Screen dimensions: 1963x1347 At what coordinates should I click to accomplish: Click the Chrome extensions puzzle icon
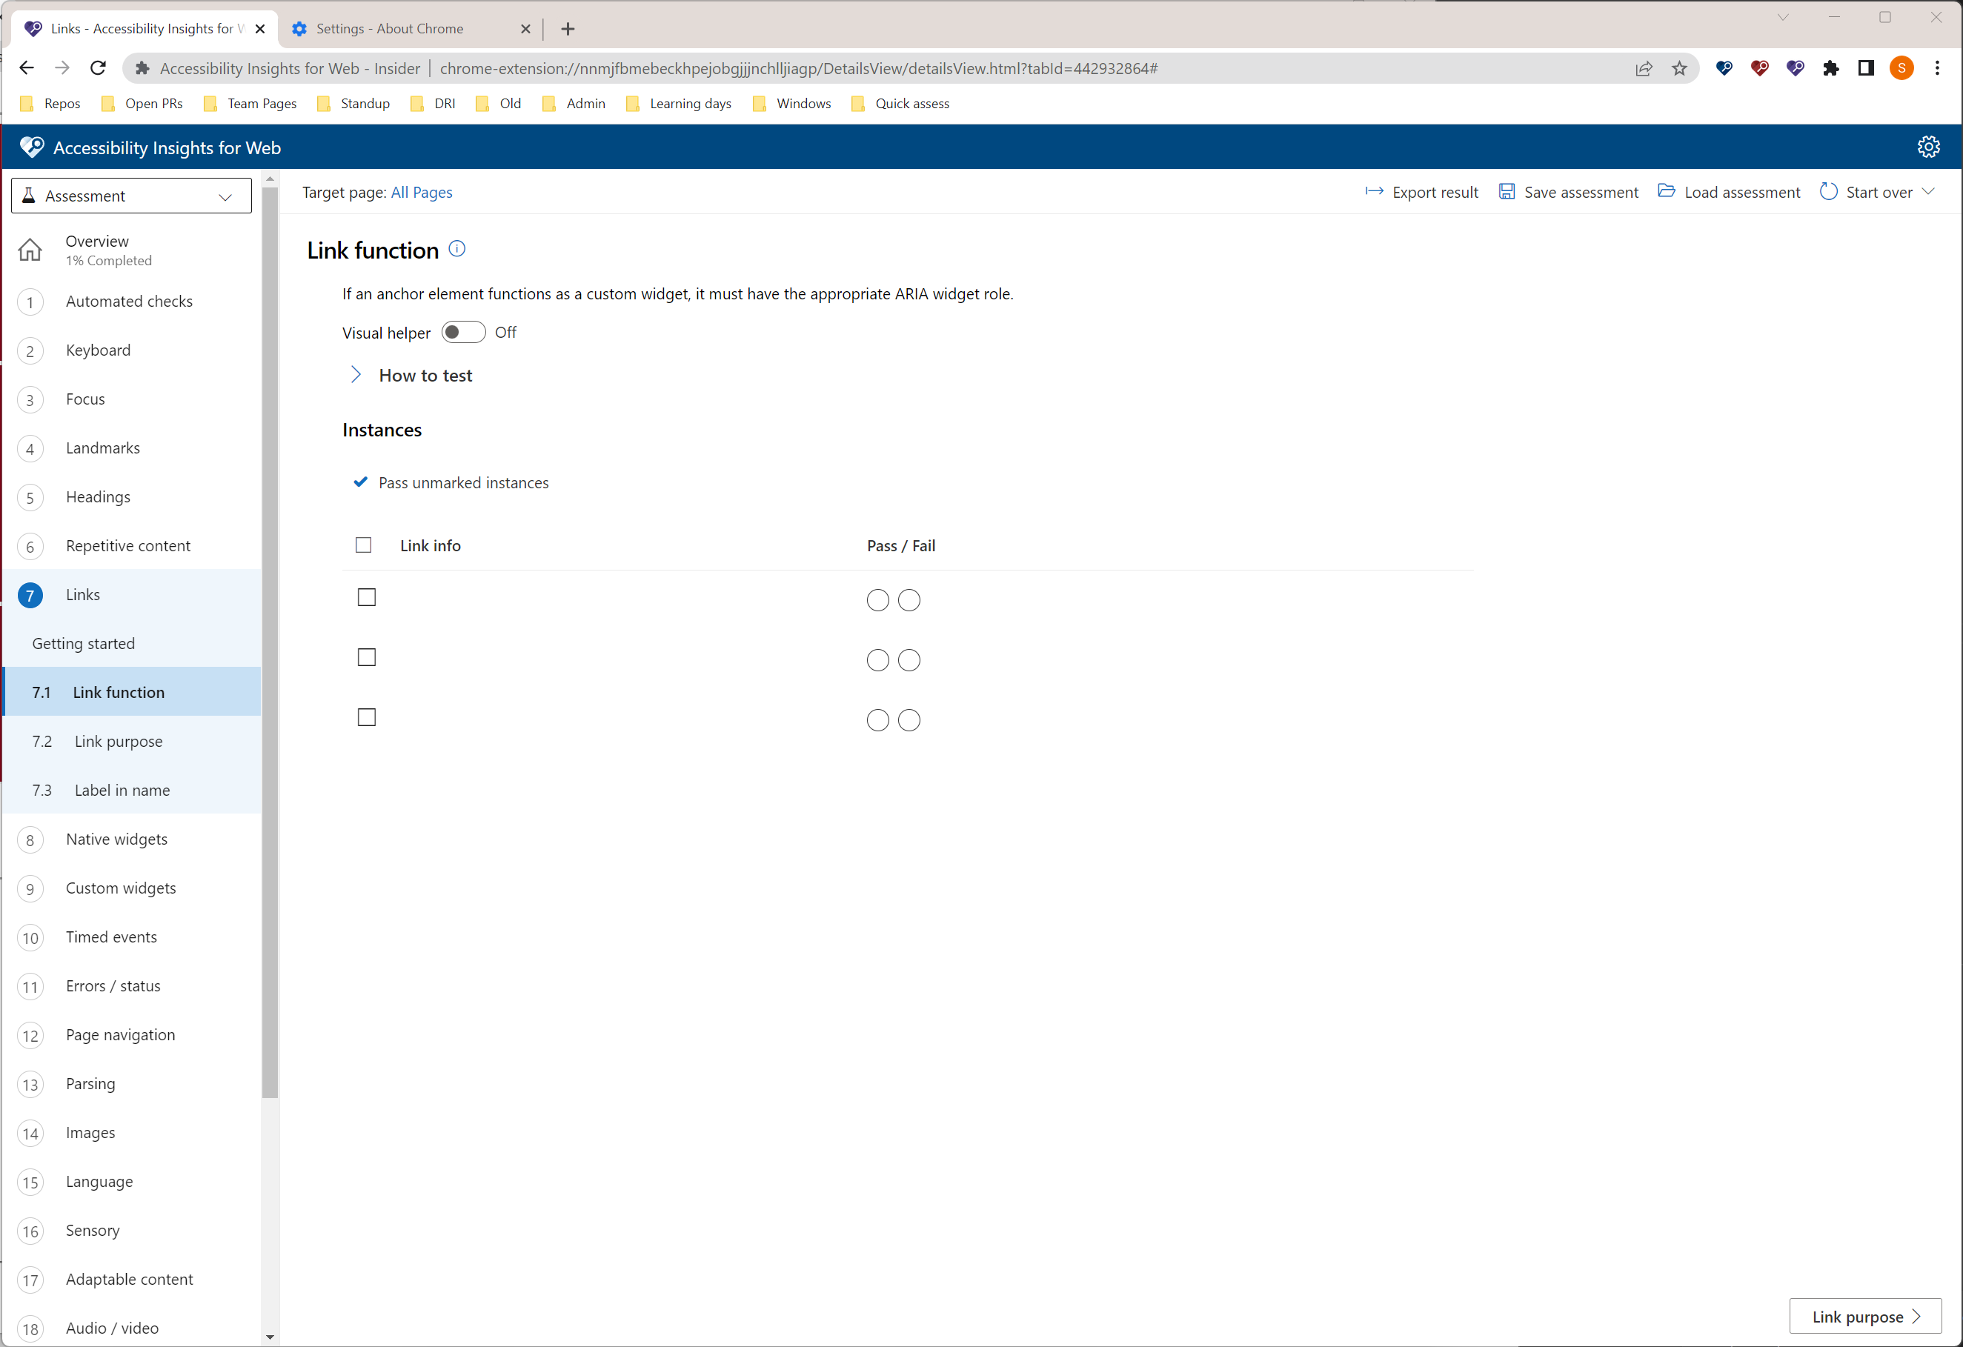tap(1831, 68)
